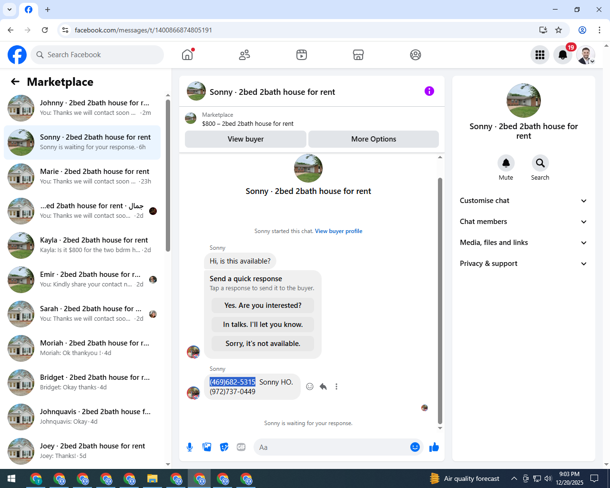610x488 pixels.
Task: Click the Aa message input field
Action: [331, 447]
